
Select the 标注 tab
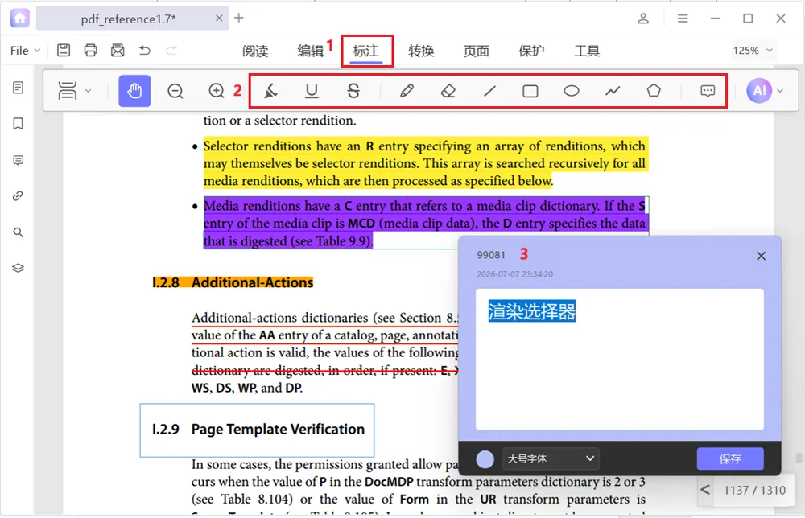click(x=366, y=50)
